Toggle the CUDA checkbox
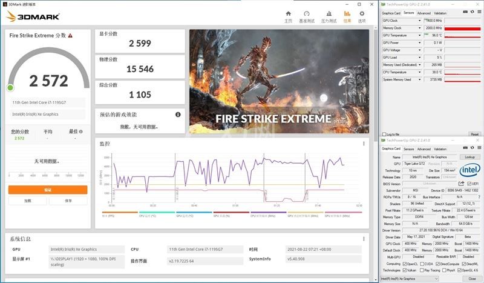Viewport: 484px width, 283px height. [422, 264]
